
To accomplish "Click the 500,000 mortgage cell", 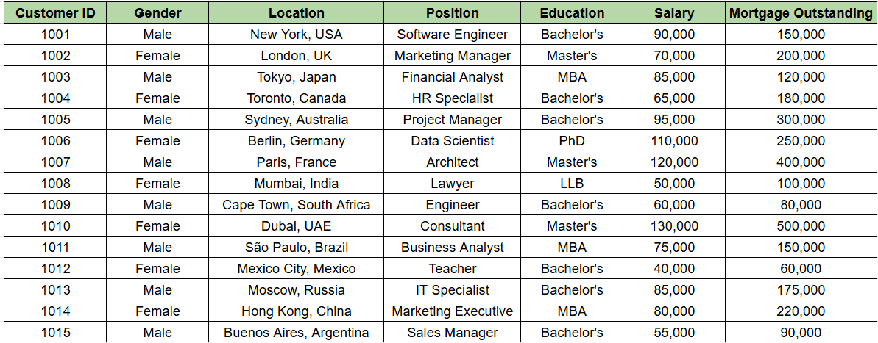I will pyautogui.click(x=801, y=226).
